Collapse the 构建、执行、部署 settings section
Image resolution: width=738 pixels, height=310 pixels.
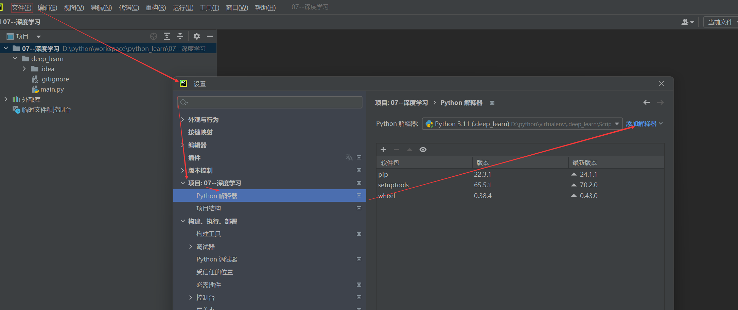(x=183, y=221)
